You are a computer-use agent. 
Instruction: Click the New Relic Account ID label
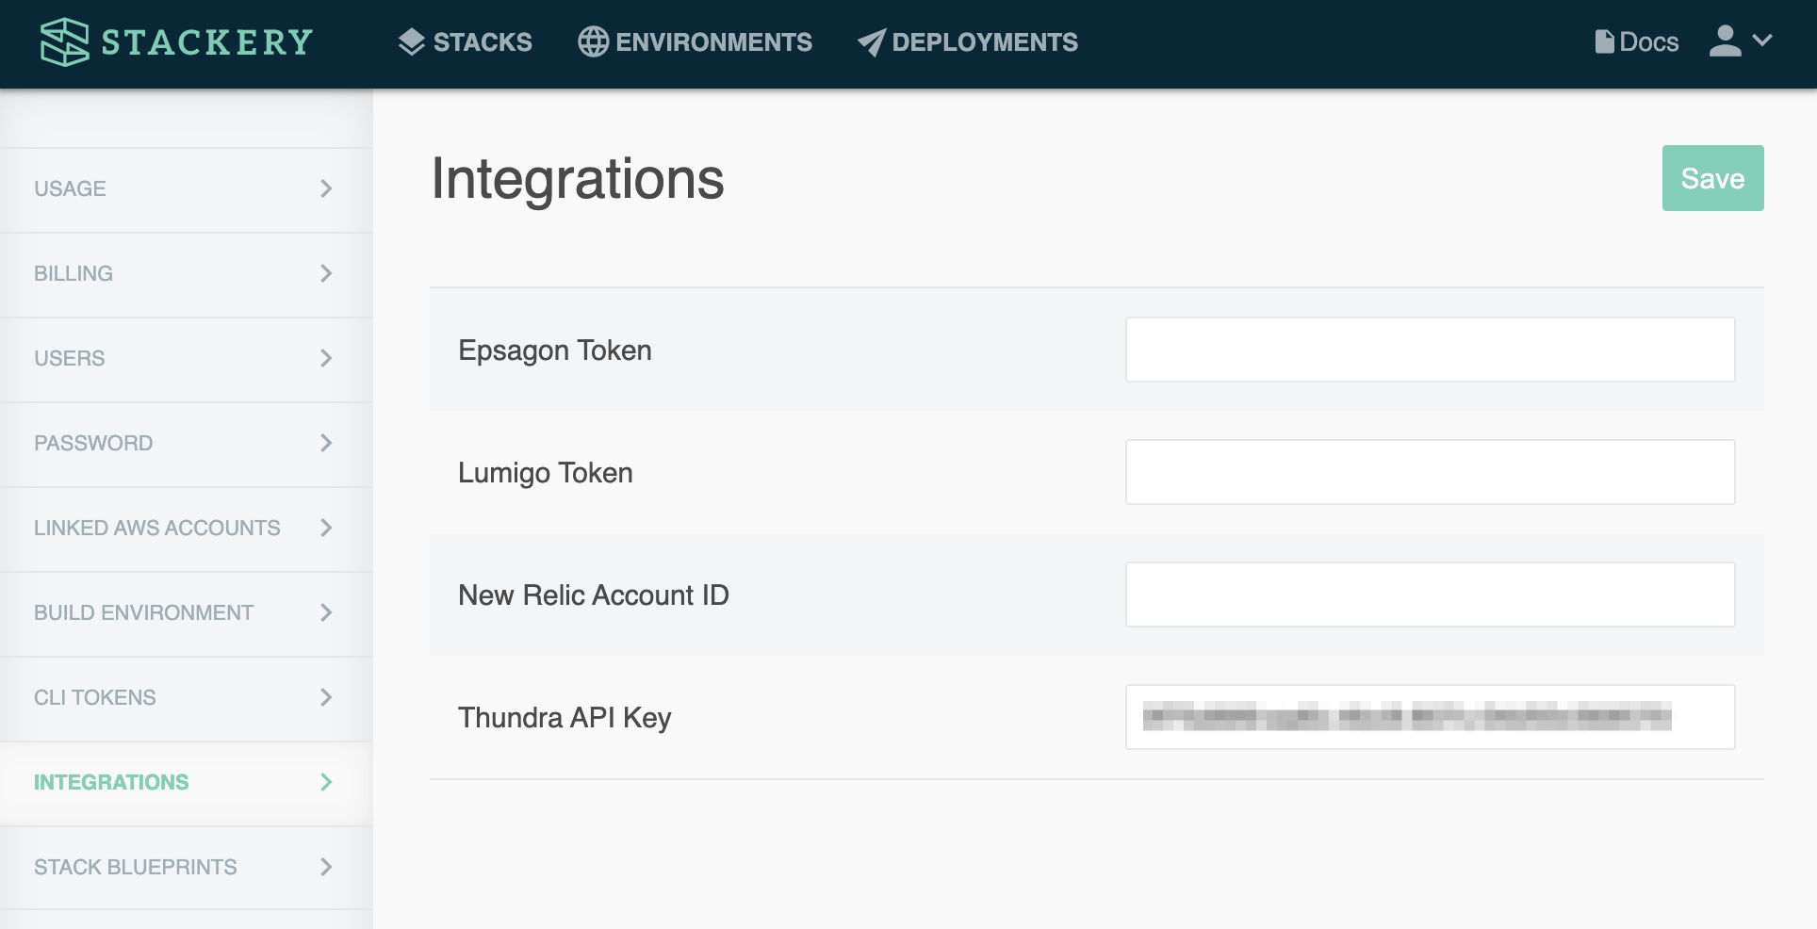594,595
